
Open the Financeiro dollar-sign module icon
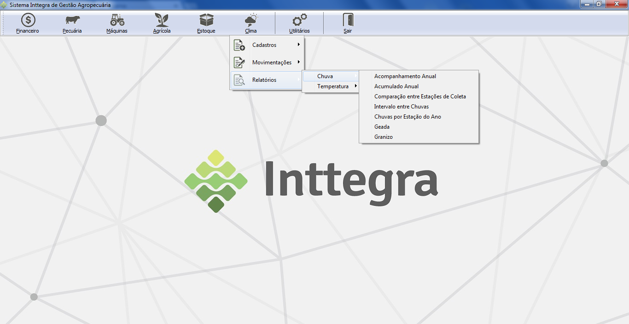pos(28,20)
